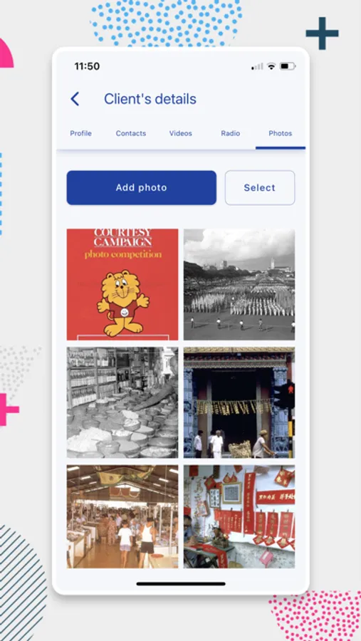The width and height of the screenshot is (361, 641).
Task: Click the dark blue plus decoration
Action: [x=322, y=33]
